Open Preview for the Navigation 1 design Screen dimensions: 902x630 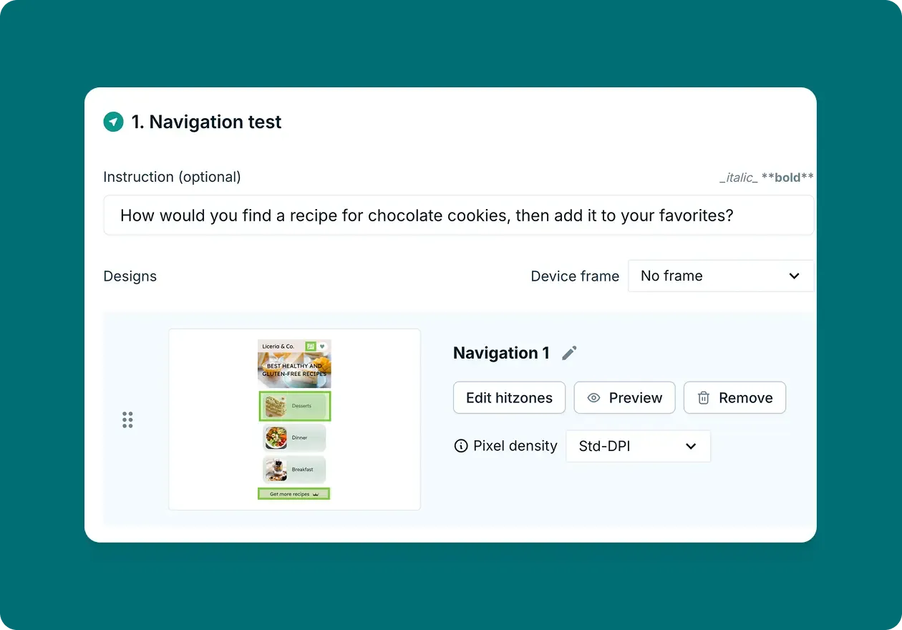point(624,397)
